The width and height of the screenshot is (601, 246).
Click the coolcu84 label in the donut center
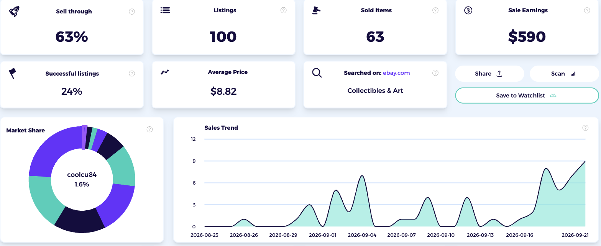[x=82, y=175]
